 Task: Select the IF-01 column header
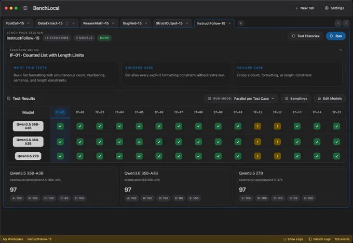60,112
